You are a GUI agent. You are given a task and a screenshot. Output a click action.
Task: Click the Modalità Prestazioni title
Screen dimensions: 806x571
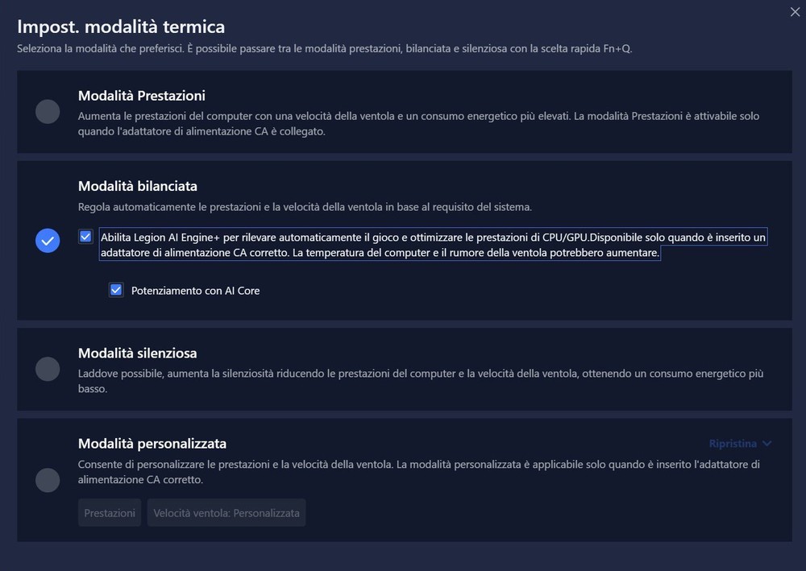click(142, 96)
